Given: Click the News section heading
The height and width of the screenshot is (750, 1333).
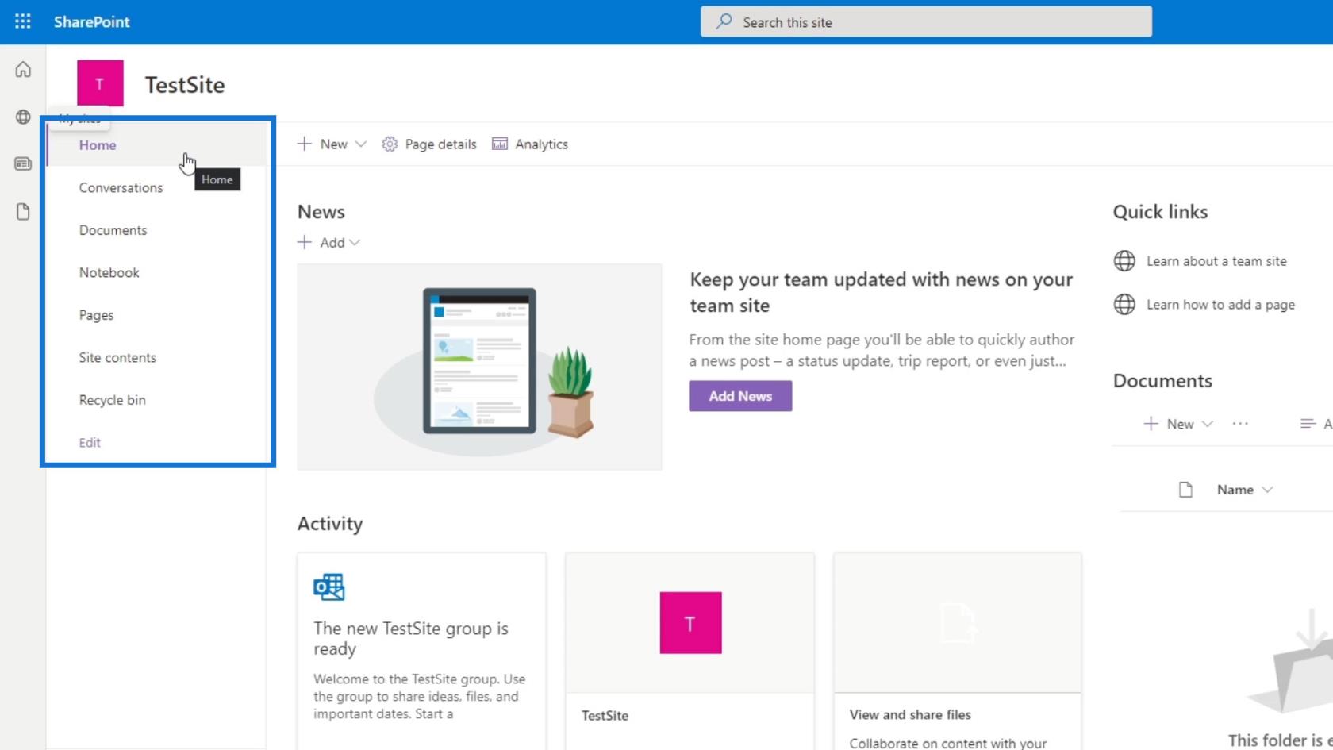Looking at the screenshot, I should (321, 212).
